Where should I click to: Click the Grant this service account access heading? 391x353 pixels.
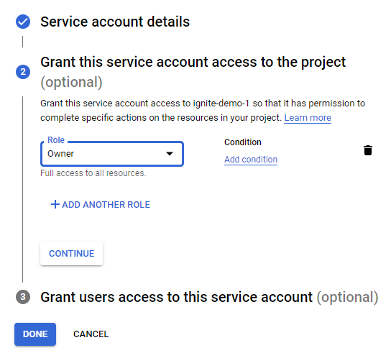(x=193, y=62)
